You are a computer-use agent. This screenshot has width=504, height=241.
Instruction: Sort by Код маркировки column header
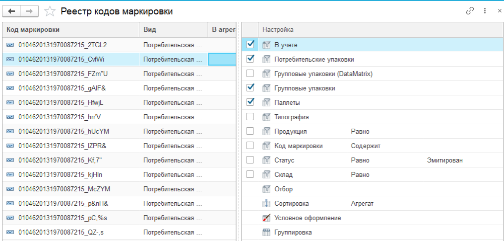click(69, 30)
